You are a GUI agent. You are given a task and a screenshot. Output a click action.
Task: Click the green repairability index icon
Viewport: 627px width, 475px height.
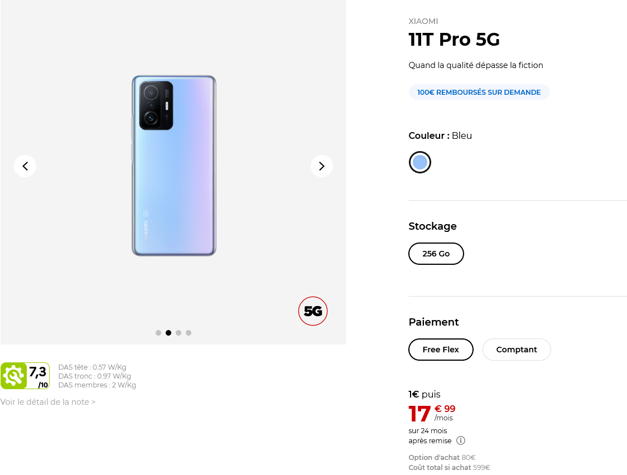pos(13,376)
